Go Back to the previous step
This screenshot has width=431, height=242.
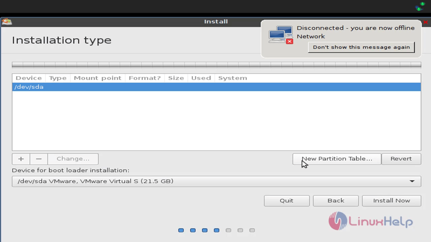pyautogui.click(x=336, y=201)
